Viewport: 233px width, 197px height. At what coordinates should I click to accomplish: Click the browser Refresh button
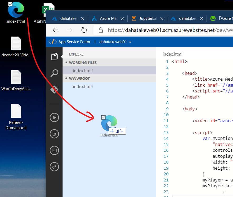click(x=84, y=30)
